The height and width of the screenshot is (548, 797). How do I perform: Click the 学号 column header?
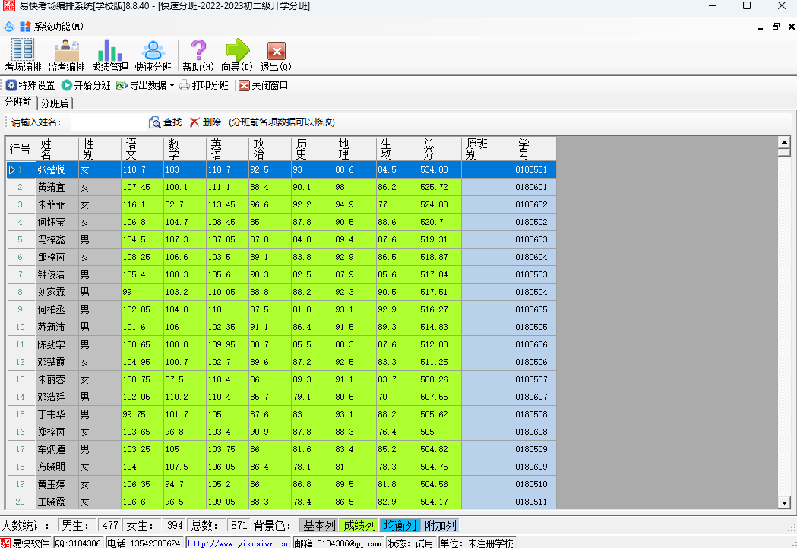535,149
